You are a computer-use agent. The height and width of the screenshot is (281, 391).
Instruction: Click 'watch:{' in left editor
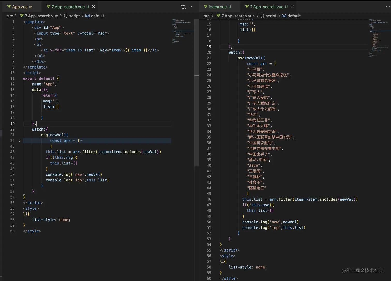(x=40, y=129)
